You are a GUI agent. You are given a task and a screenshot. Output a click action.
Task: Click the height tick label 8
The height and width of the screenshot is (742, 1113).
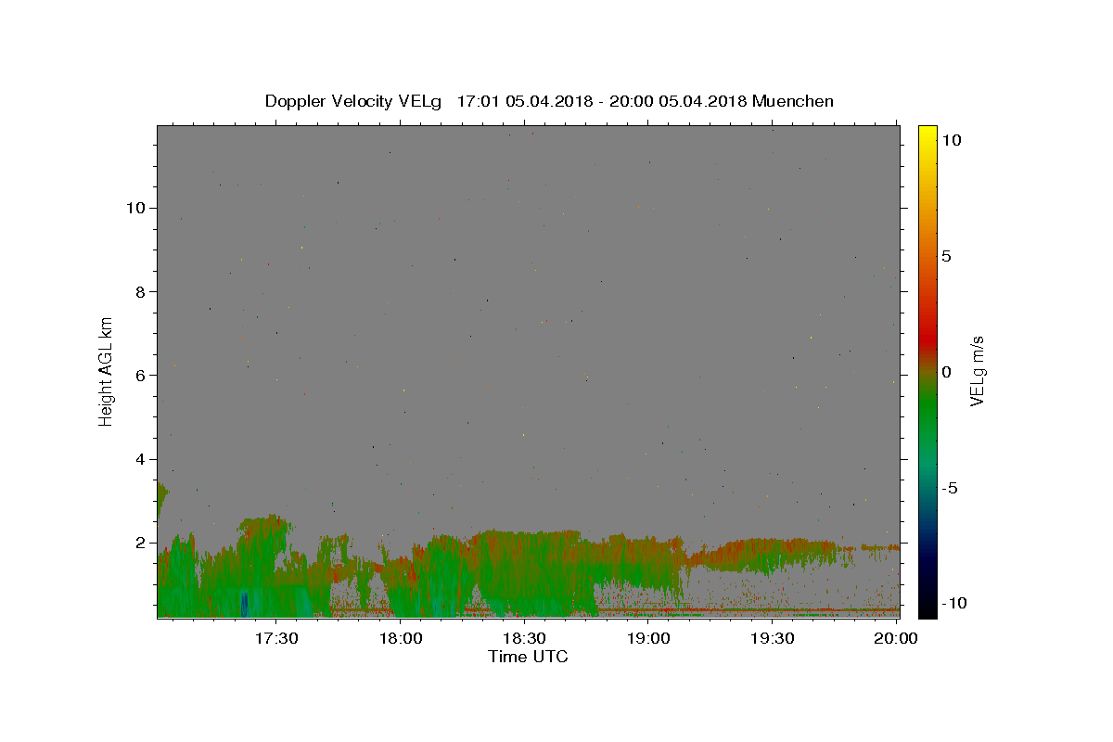click(x=142, y=291)
